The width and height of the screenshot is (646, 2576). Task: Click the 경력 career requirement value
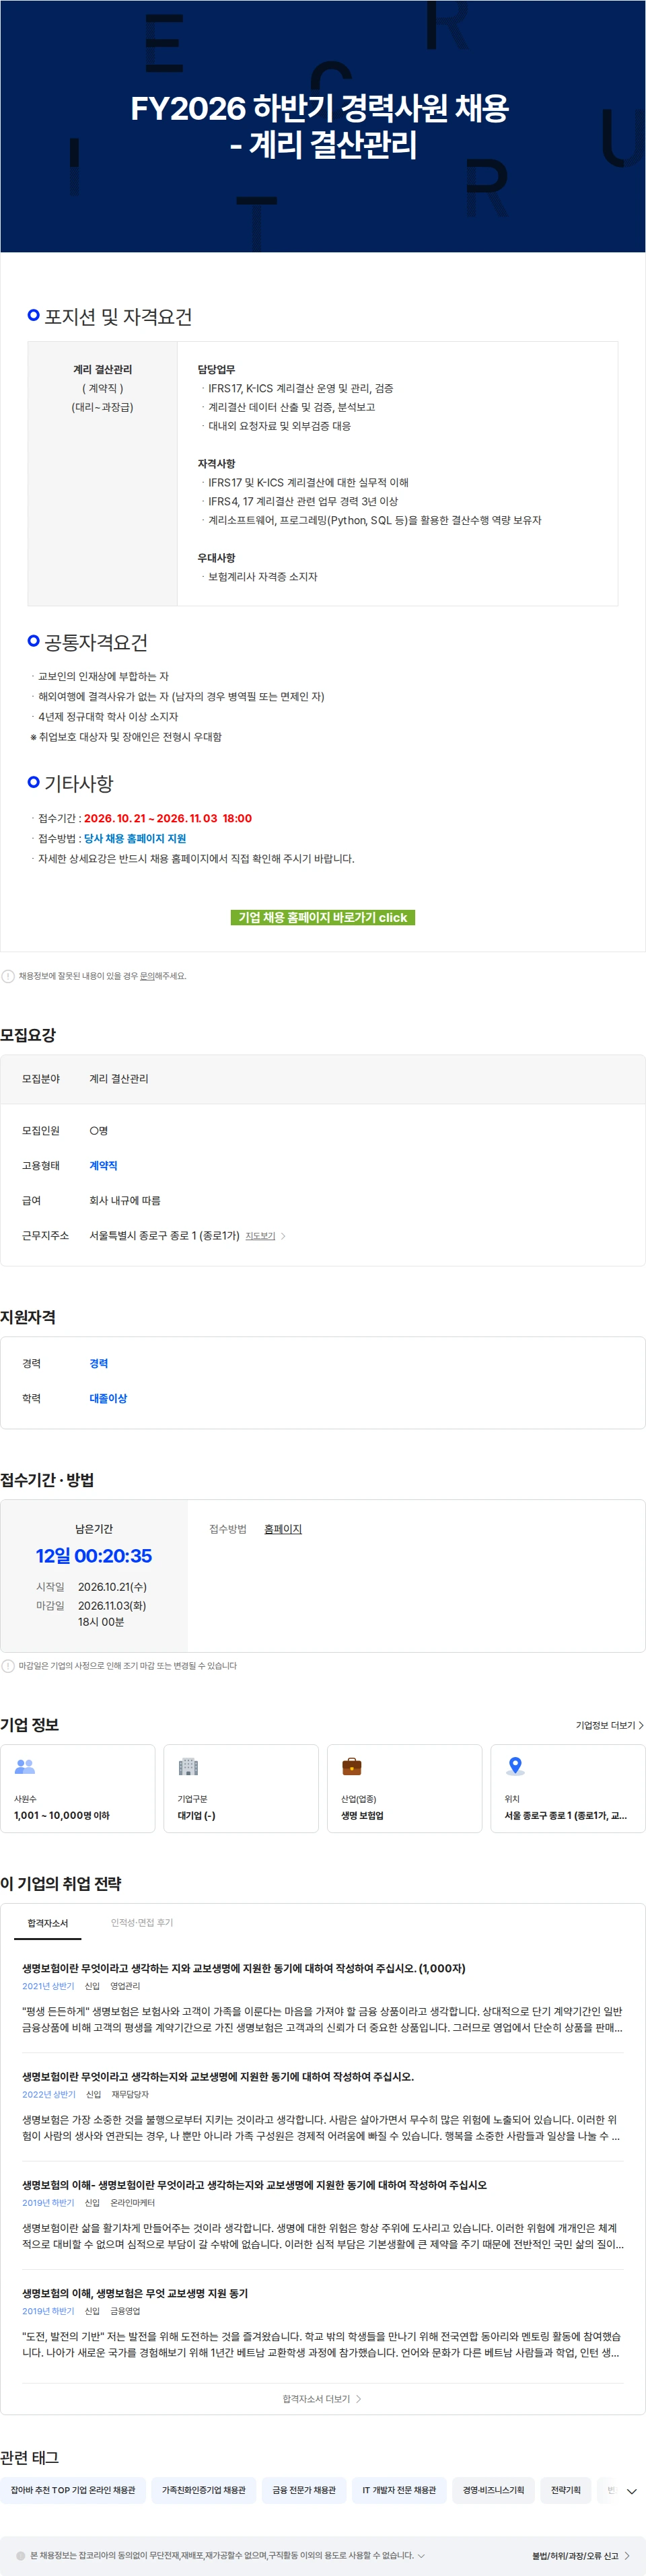point(99,1364)
